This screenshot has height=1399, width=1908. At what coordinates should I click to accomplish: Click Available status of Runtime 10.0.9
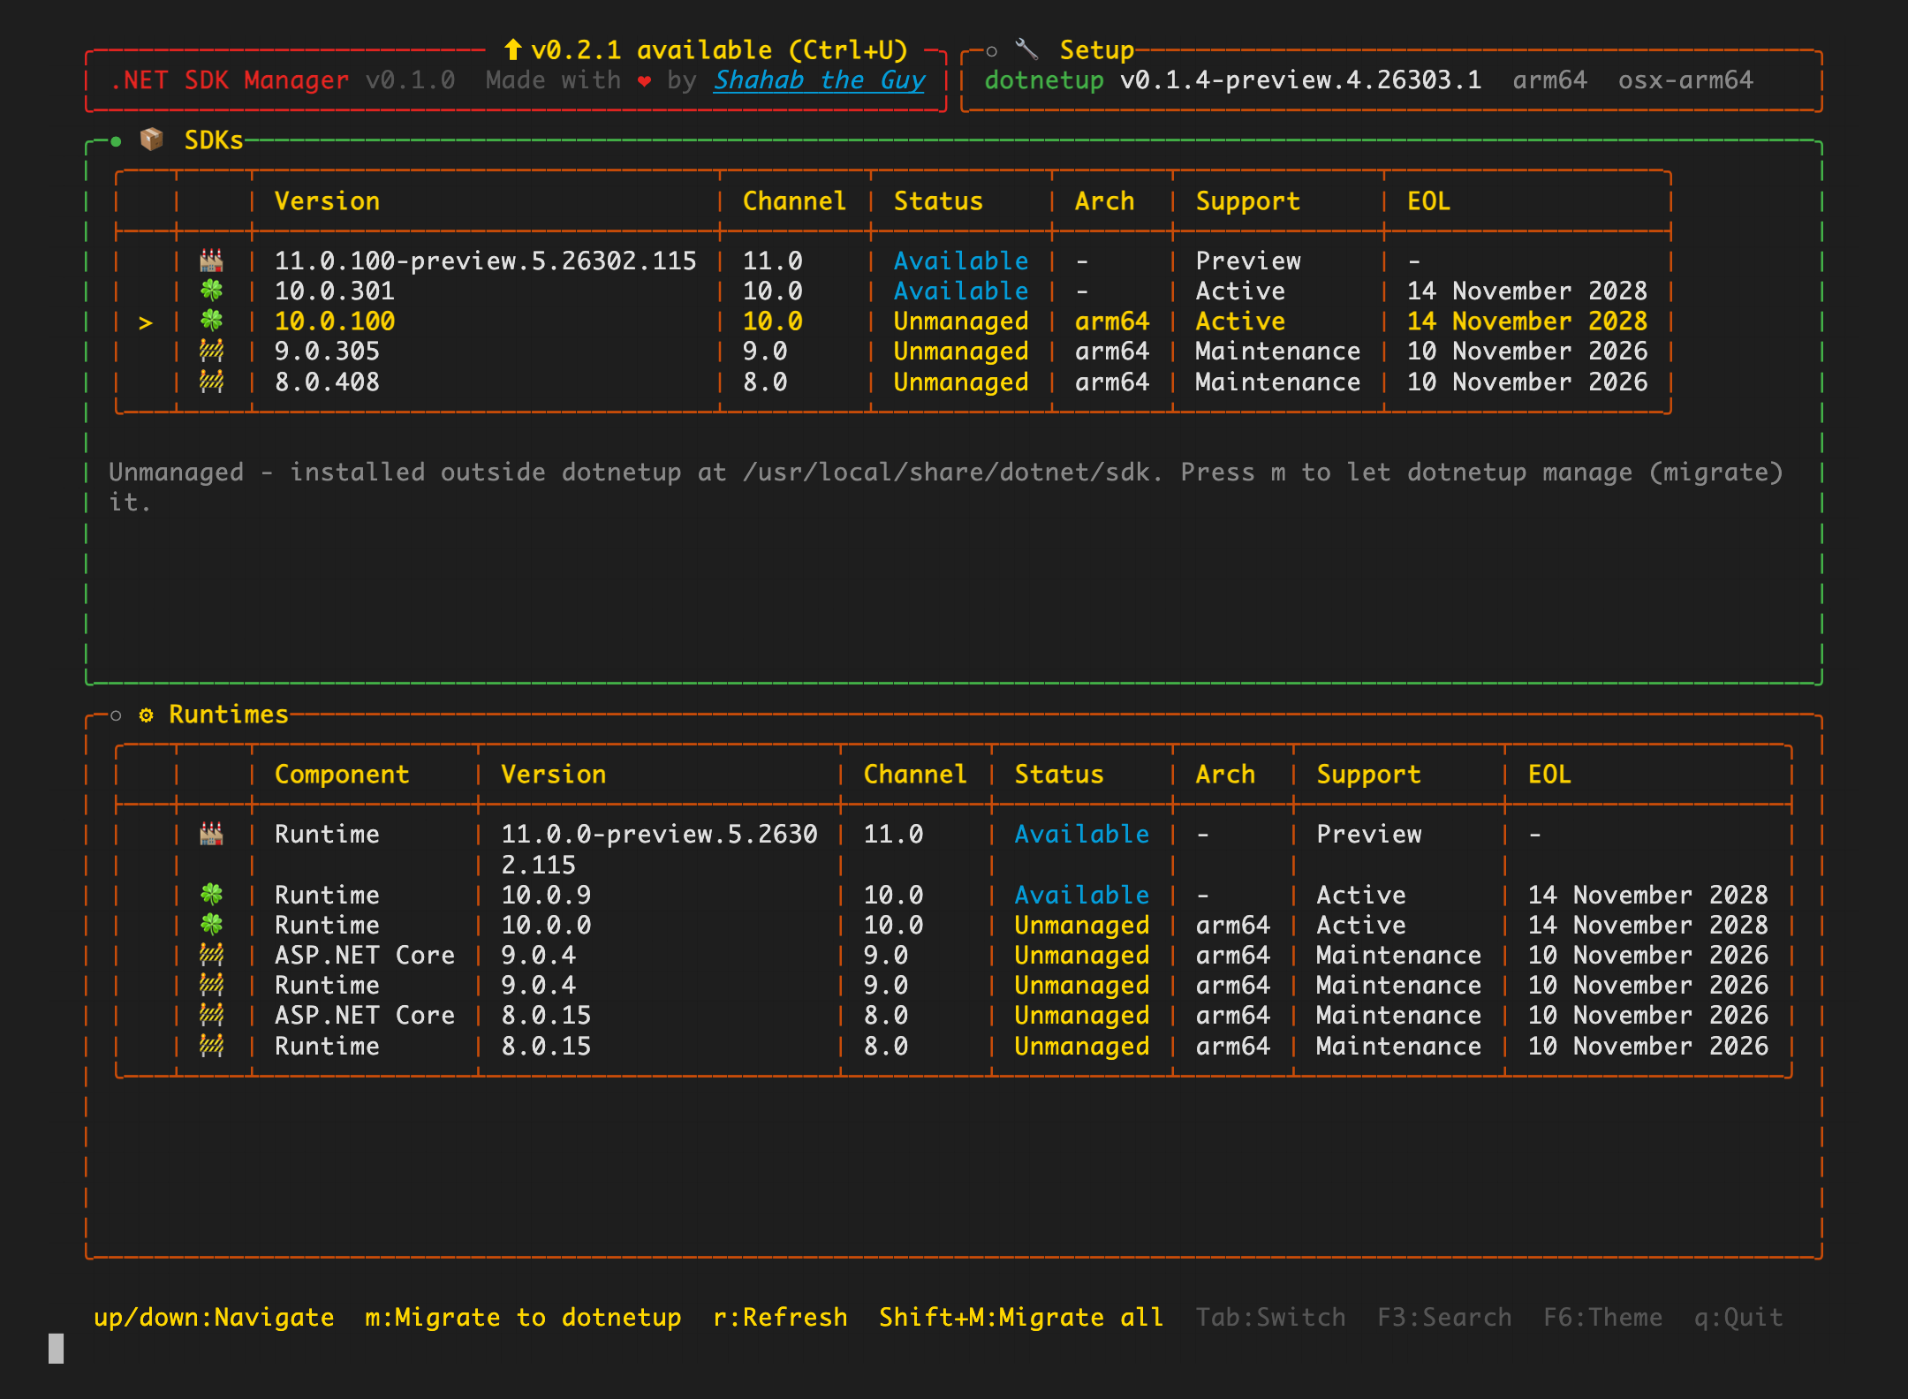click(x=1082, y=895)
